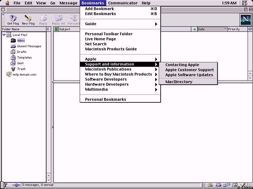Open Mailbox from the component bar

tap(218, 185)
